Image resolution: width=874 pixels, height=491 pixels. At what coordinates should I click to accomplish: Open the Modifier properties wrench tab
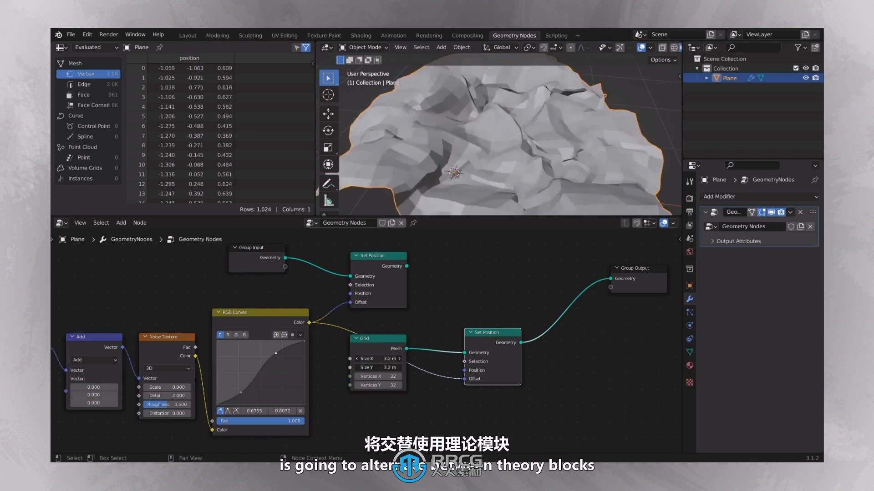point(690,299)
